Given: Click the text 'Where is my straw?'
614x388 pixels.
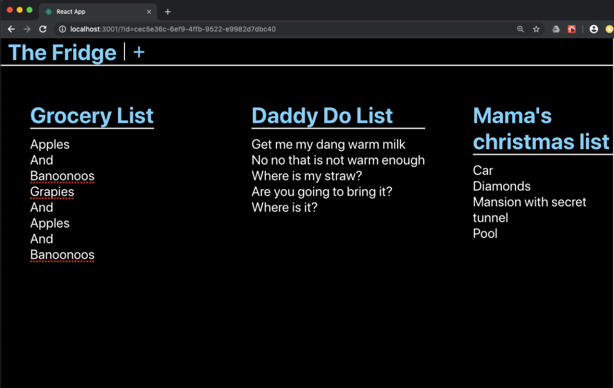Looking at the screenshot, I should (307, 176).
